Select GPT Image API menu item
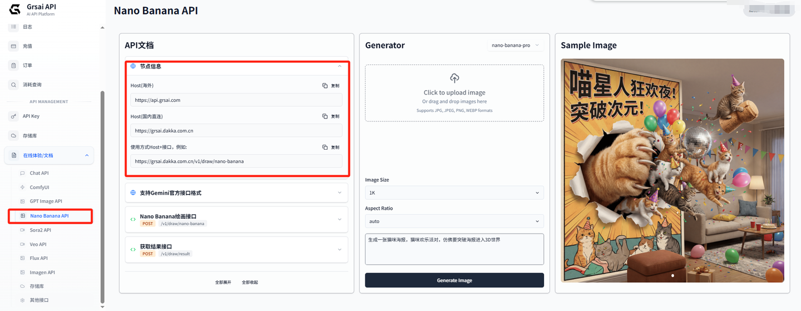Screen dimensions: 801x311 click(46, 201)
